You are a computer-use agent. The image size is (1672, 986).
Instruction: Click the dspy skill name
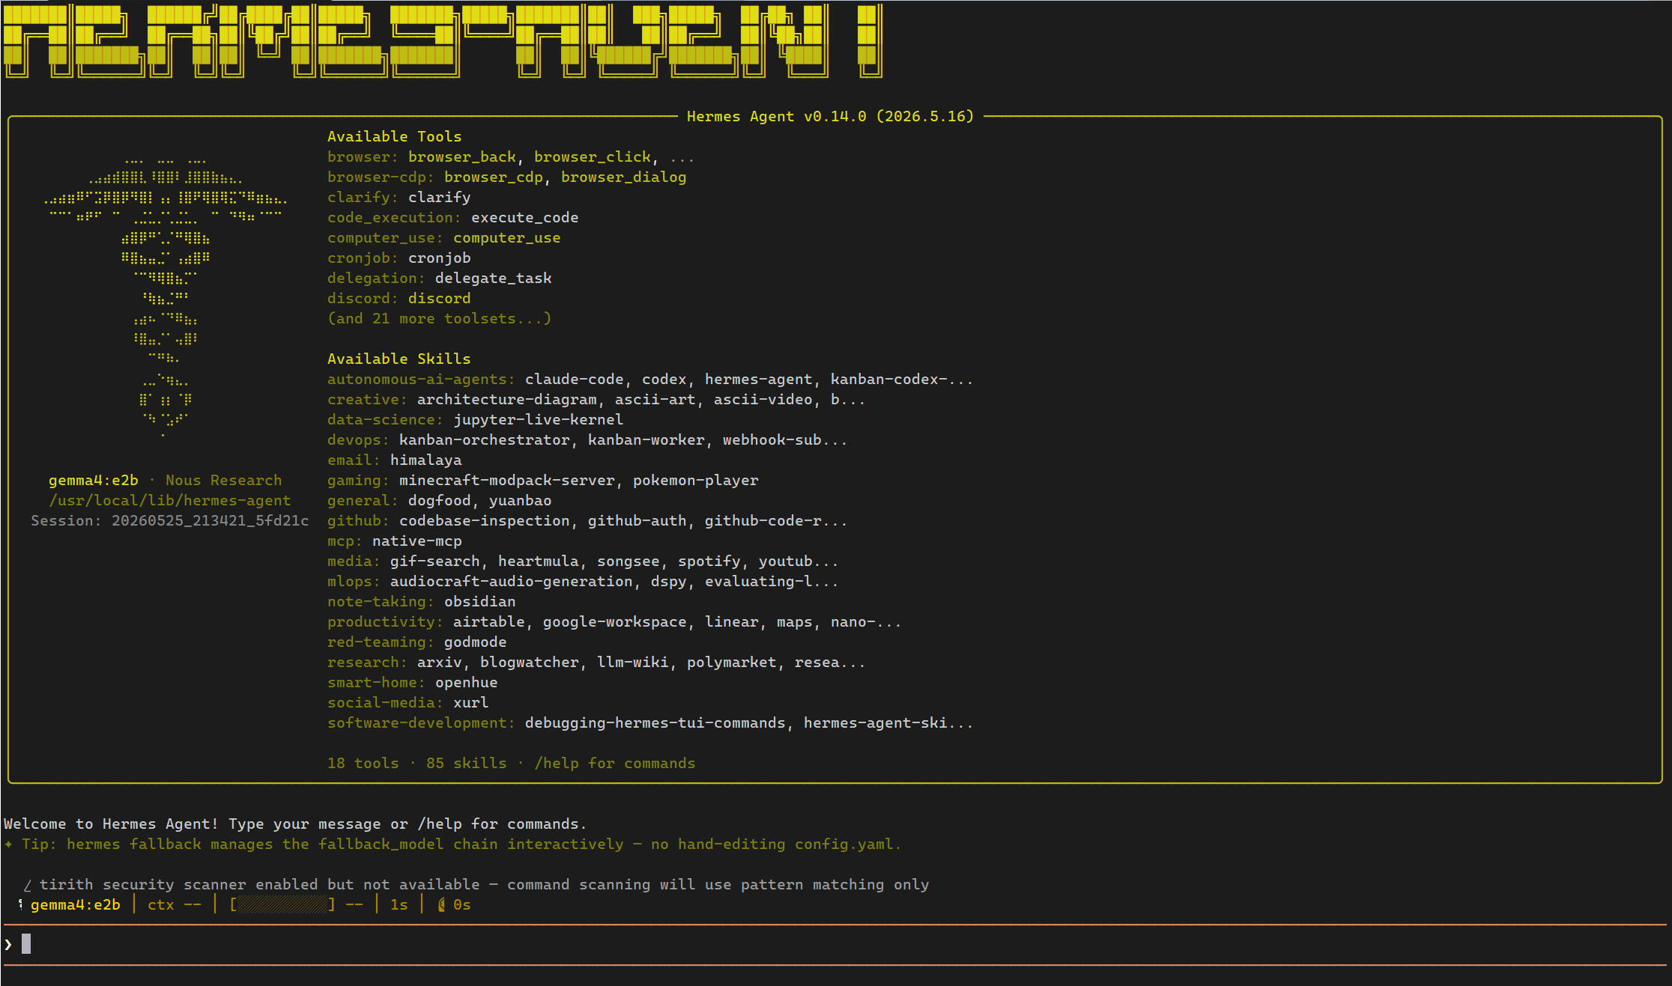pos(669,581)
